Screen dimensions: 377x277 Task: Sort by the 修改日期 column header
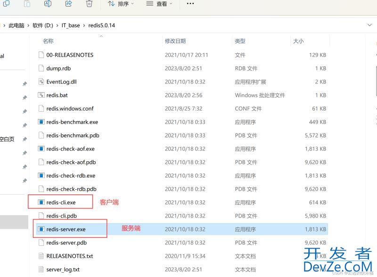coord(175,42)
